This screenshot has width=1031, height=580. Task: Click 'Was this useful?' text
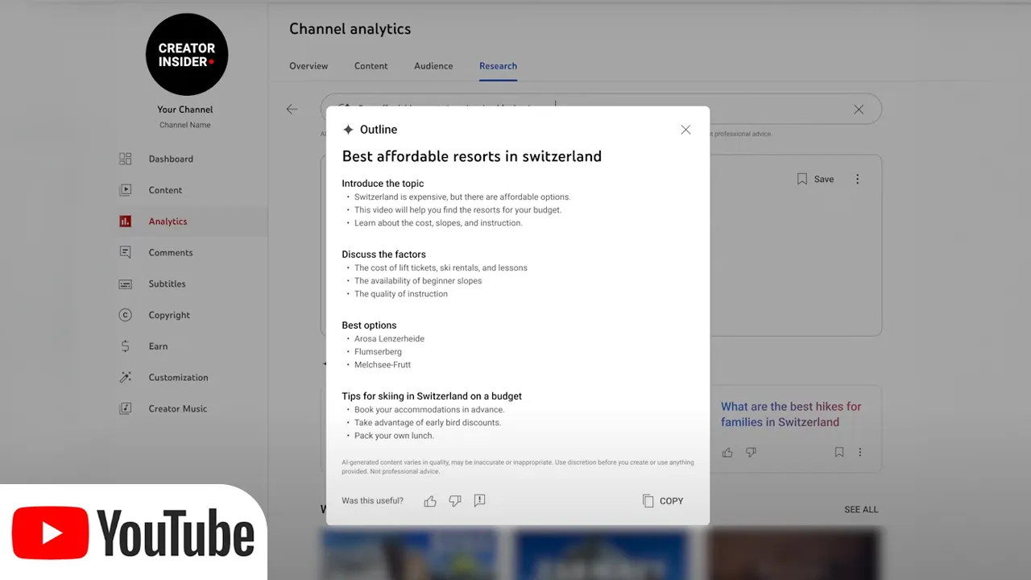click(372, 501)
